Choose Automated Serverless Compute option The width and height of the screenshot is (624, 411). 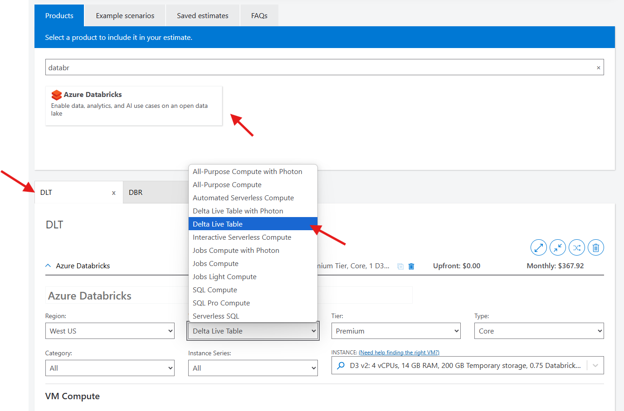(253, 198)
